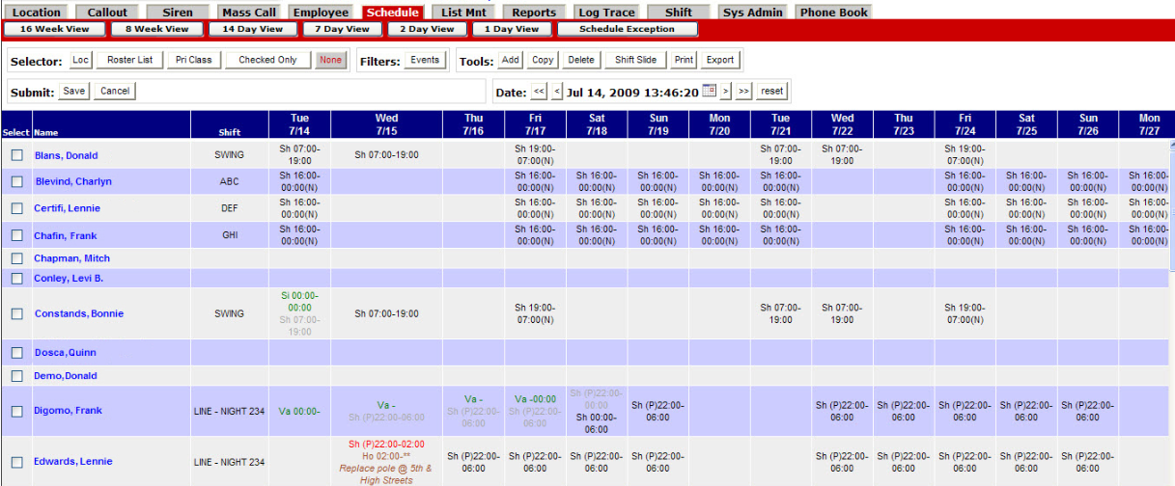The height and width of the screenshot is (486, 1175).
Task: Tick the checkbox next to Chapman, Mitch
Action: point(16,258)
